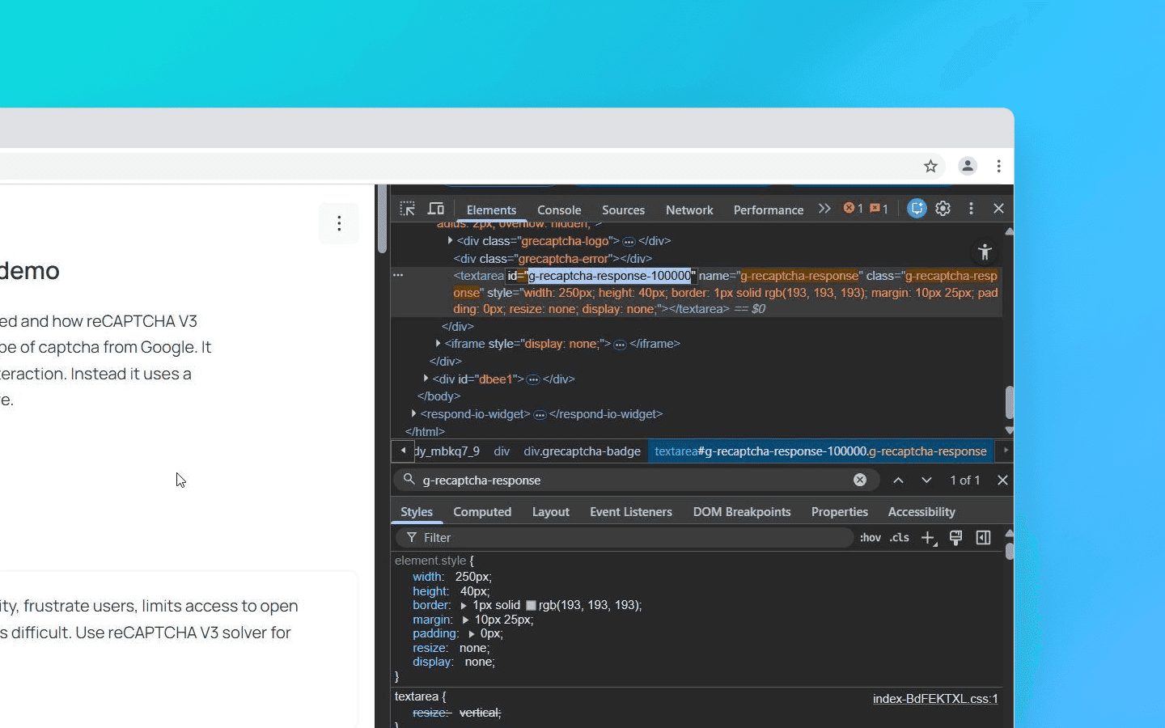Open the page's vertical dots menu
This screenshot has height=728, width=1165.
(339, 223)
